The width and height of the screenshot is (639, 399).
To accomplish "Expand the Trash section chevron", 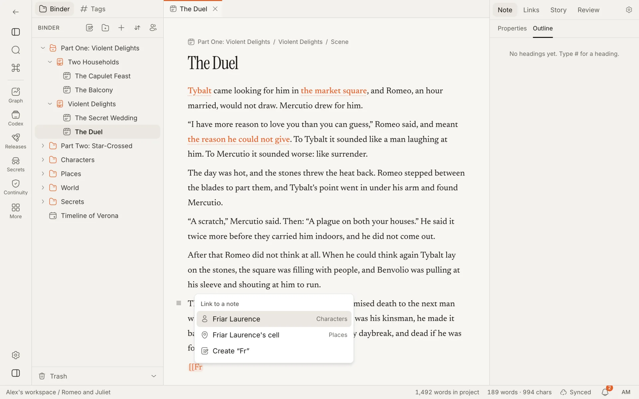I will tap(154, 376).
